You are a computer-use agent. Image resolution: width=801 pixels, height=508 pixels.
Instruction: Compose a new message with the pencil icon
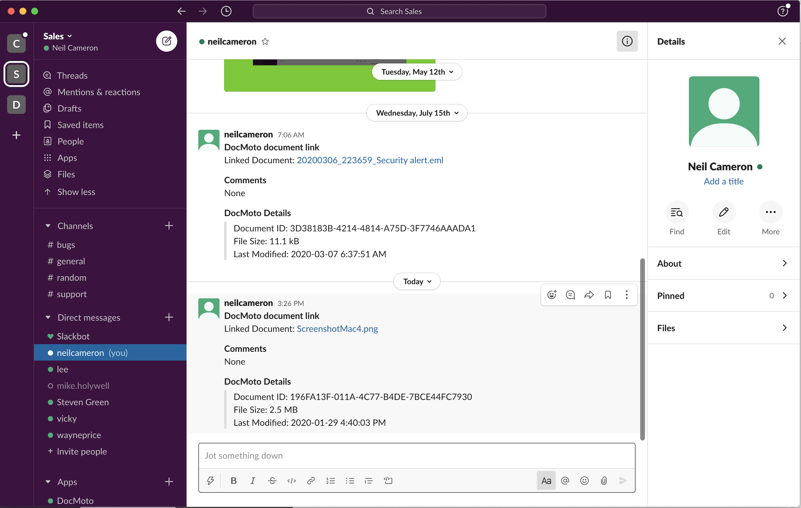coord(166,41)
